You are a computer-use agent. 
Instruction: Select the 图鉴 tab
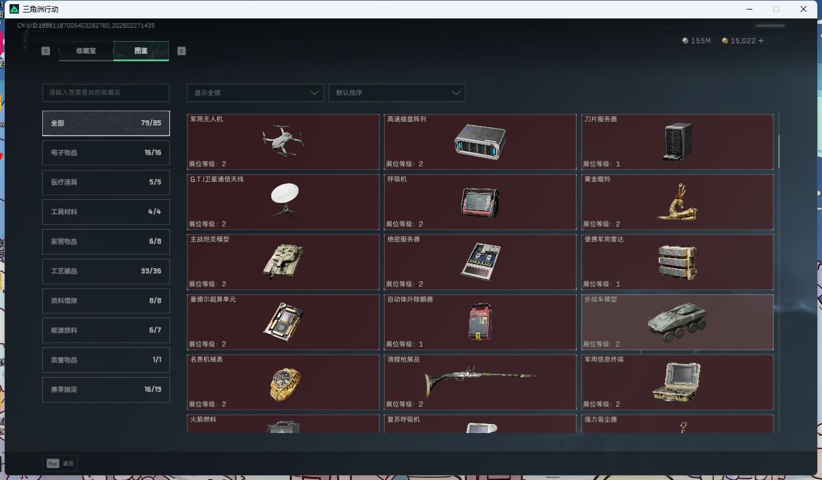coord(140,51)
